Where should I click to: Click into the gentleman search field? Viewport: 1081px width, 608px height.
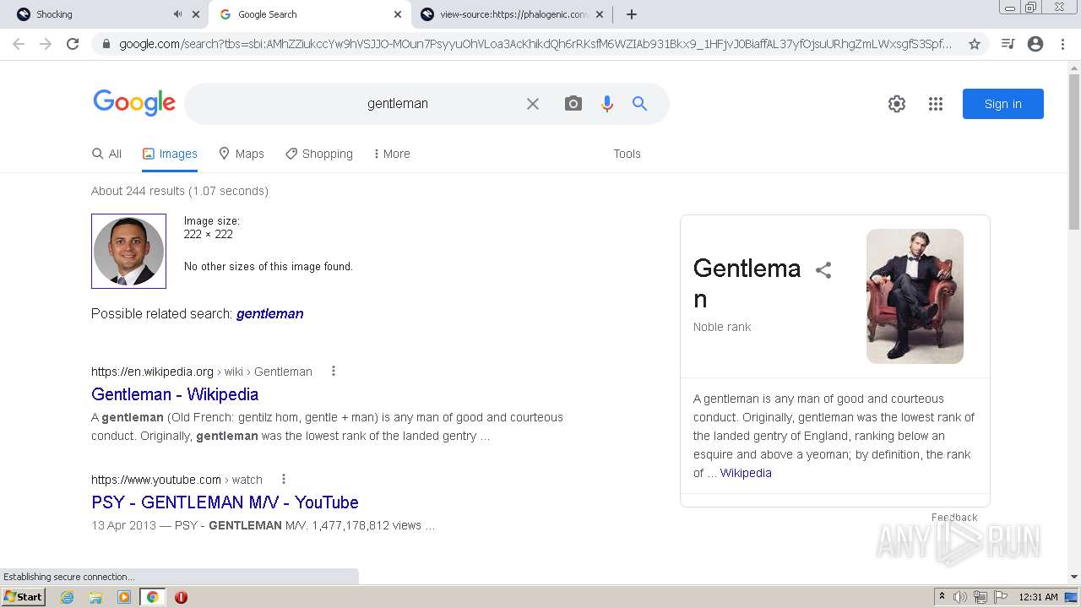coord(398,104)
